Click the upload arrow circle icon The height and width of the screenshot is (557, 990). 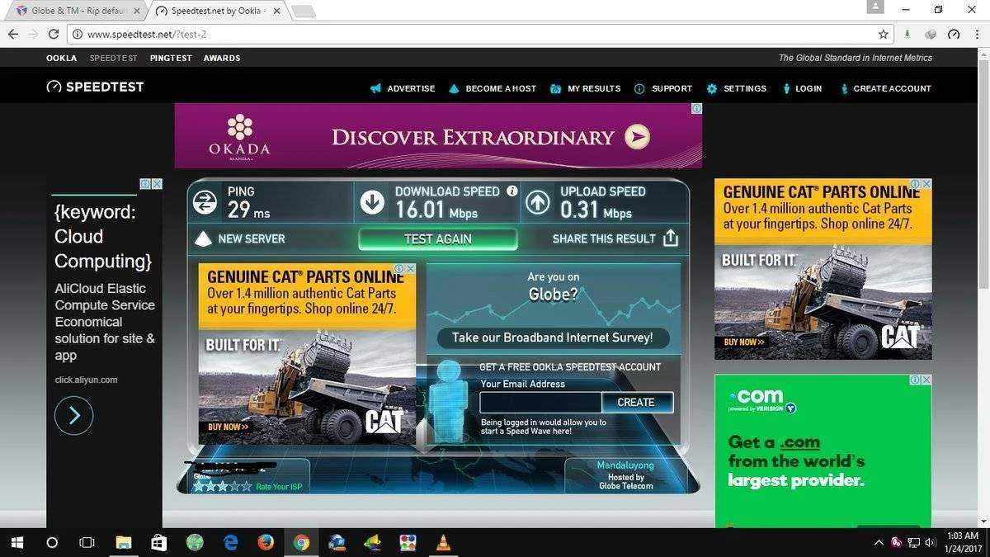point(538,201)
